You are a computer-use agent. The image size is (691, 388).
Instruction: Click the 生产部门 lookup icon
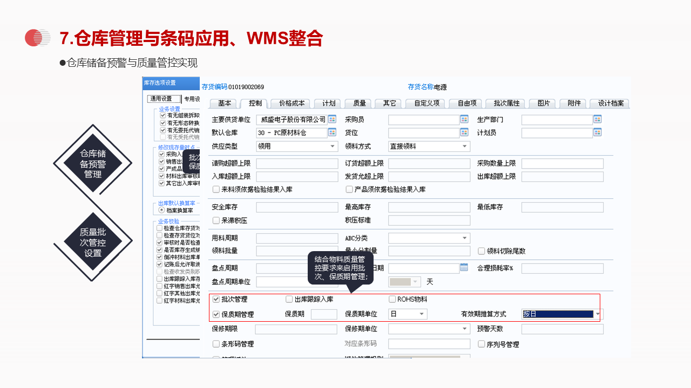[x=598, y=119]
